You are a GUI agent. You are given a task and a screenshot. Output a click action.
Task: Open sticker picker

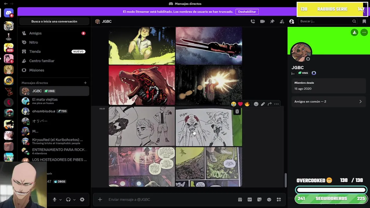click(259, 199)
